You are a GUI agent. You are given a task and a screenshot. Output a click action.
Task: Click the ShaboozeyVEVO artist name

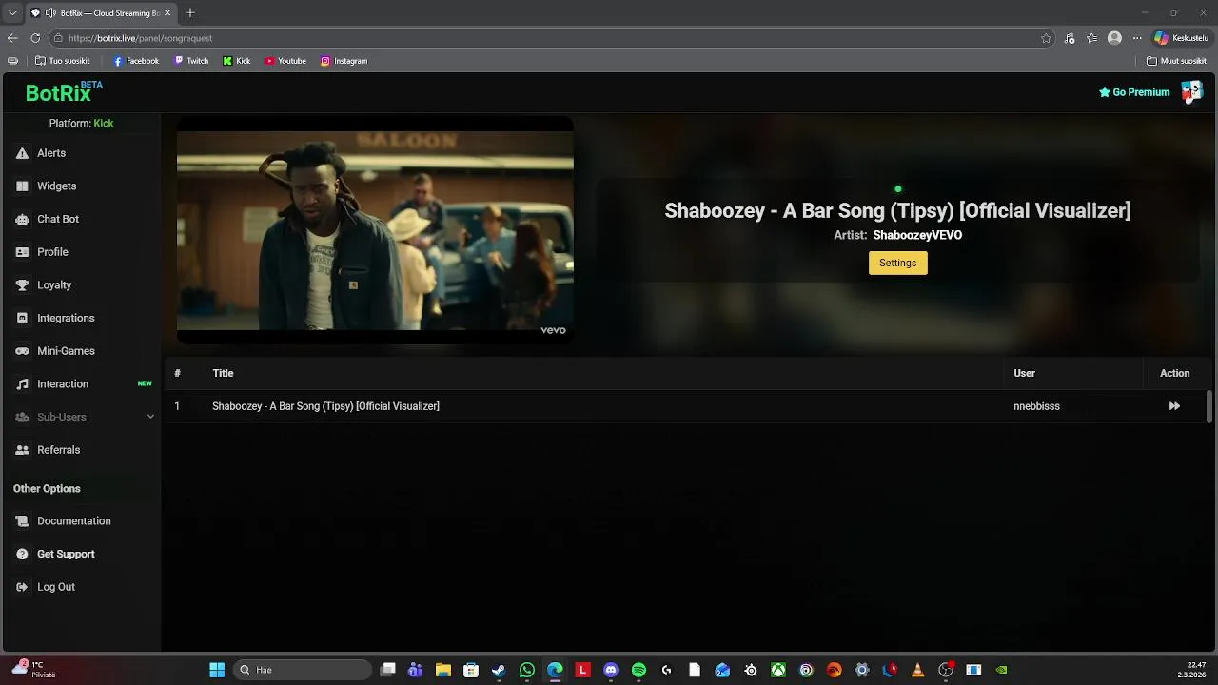coord(917,235)
